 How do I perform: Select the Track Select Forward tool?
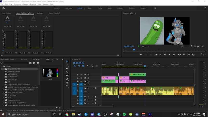(x=67, y=65)
